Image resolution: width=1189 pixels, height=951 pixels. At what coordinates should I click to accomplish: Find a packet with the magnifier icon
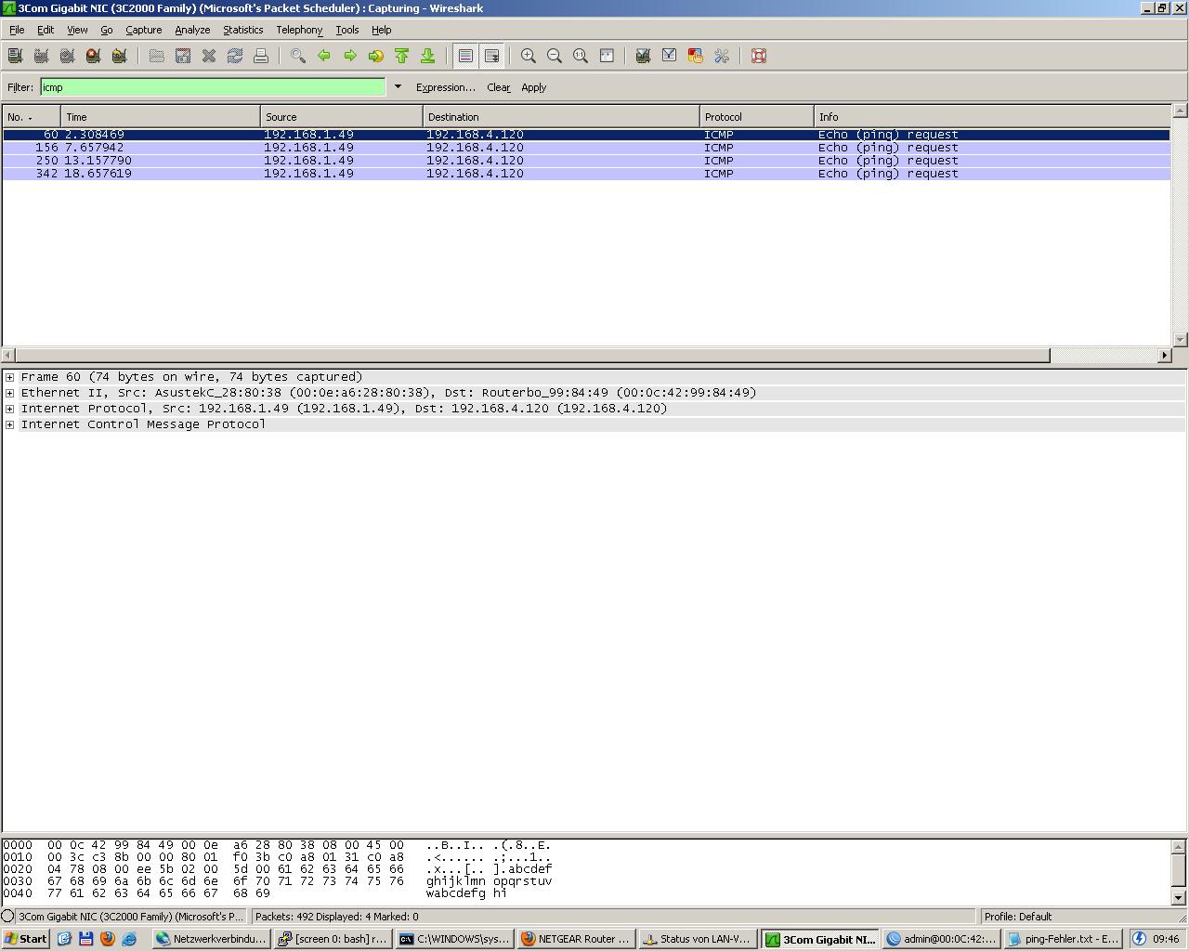click(298, 56)
